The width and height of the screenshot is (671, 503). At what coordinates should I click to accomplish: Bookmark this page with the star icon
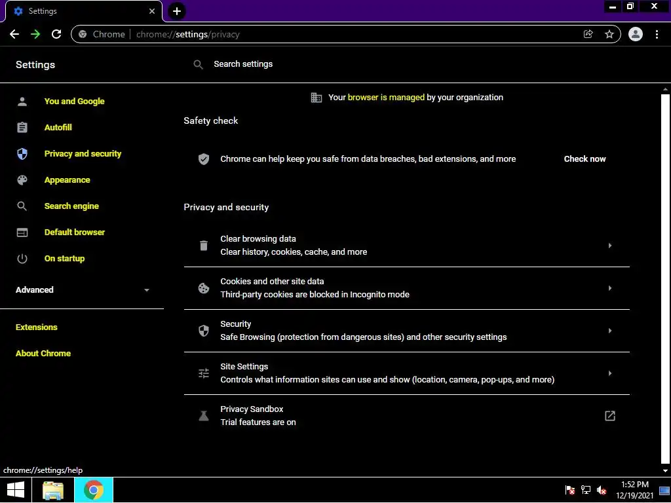click(x=609, y=34)
